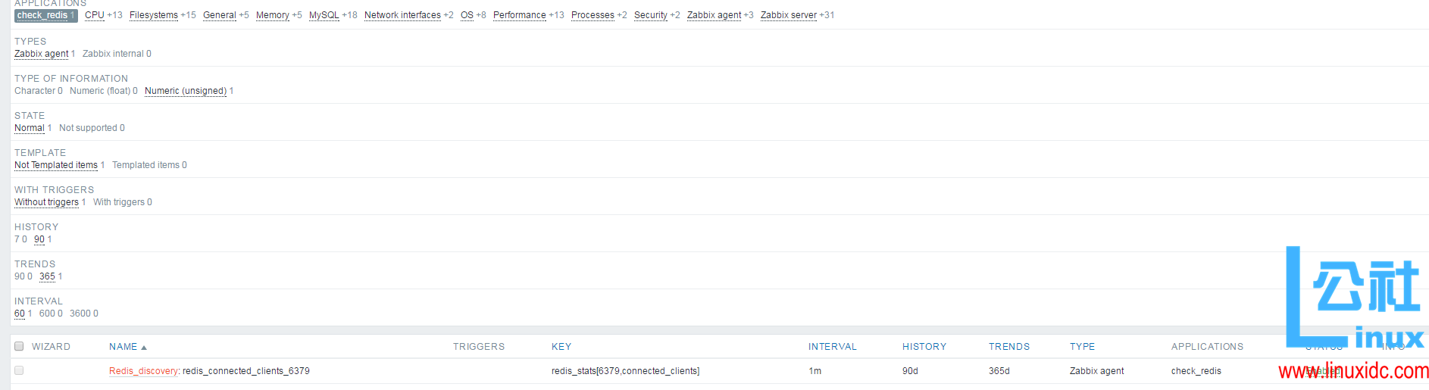
Task: Filter by Performance application
Action: coord(520,15)
